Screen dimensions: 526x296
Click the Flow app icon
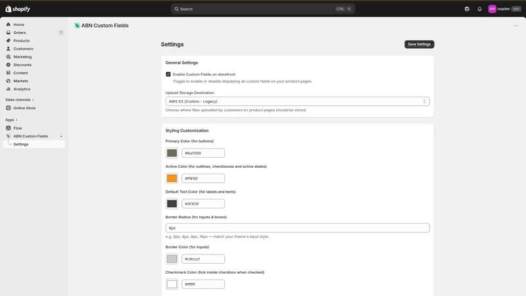(x=9, y=128)
